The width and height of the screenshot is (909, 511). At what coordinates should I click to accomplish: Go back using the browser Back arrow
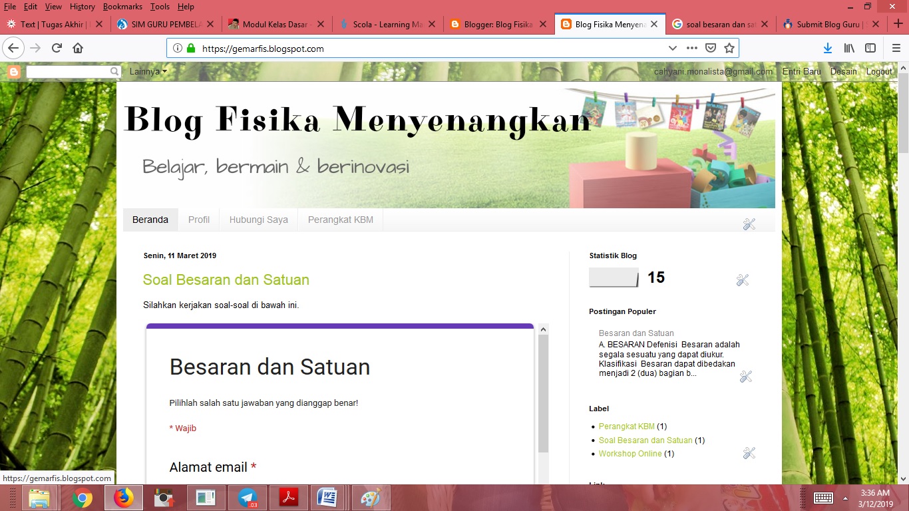point(13,48)
